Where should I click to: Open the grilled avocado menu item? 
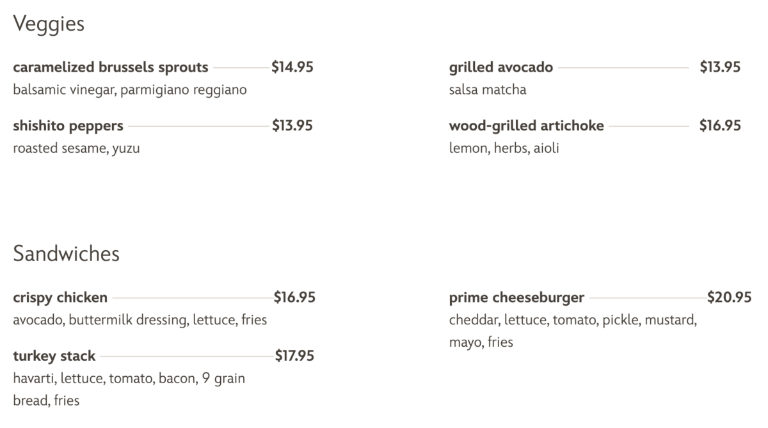pyautogui.click(x=500, y=67)
